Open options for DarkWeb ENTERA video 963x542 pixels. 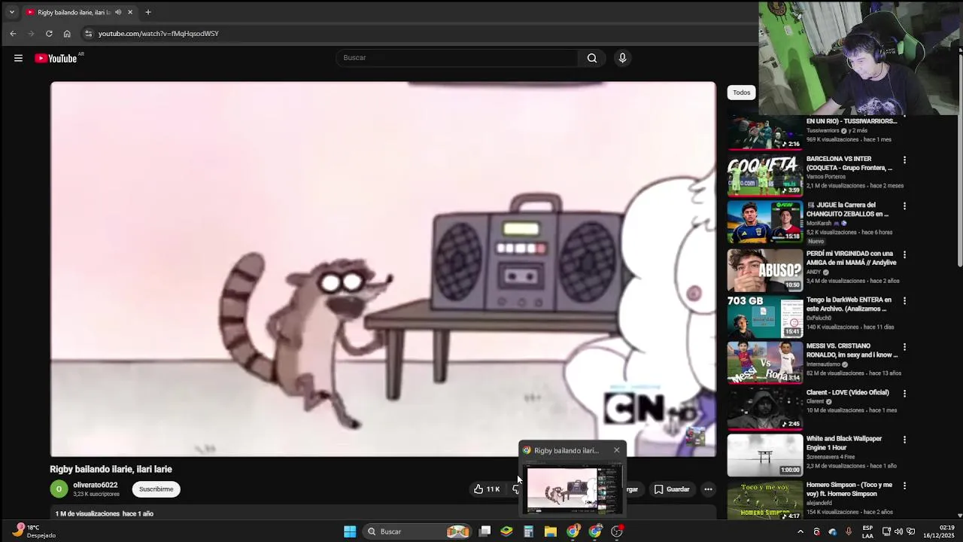pos(904,300)
